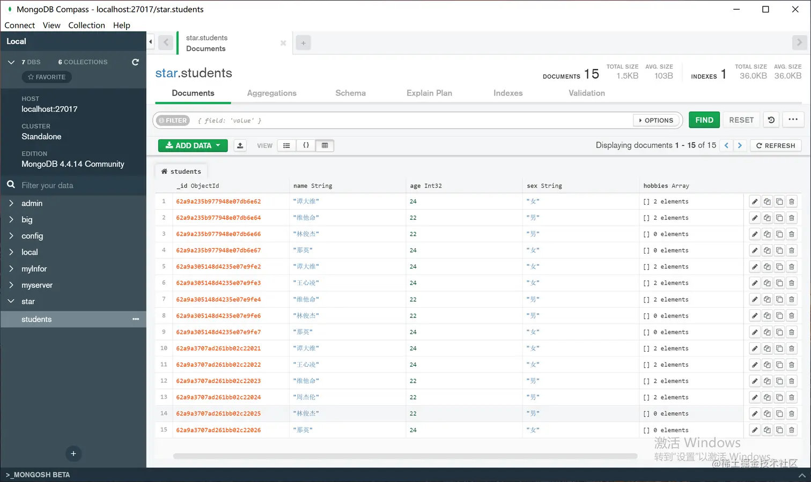Clone document in row 13
The height and width of the screenshot is (482, 811).
click(779, 397)
